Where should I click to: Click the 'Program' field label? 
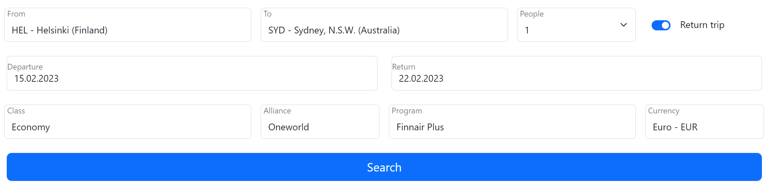(407, 111)
